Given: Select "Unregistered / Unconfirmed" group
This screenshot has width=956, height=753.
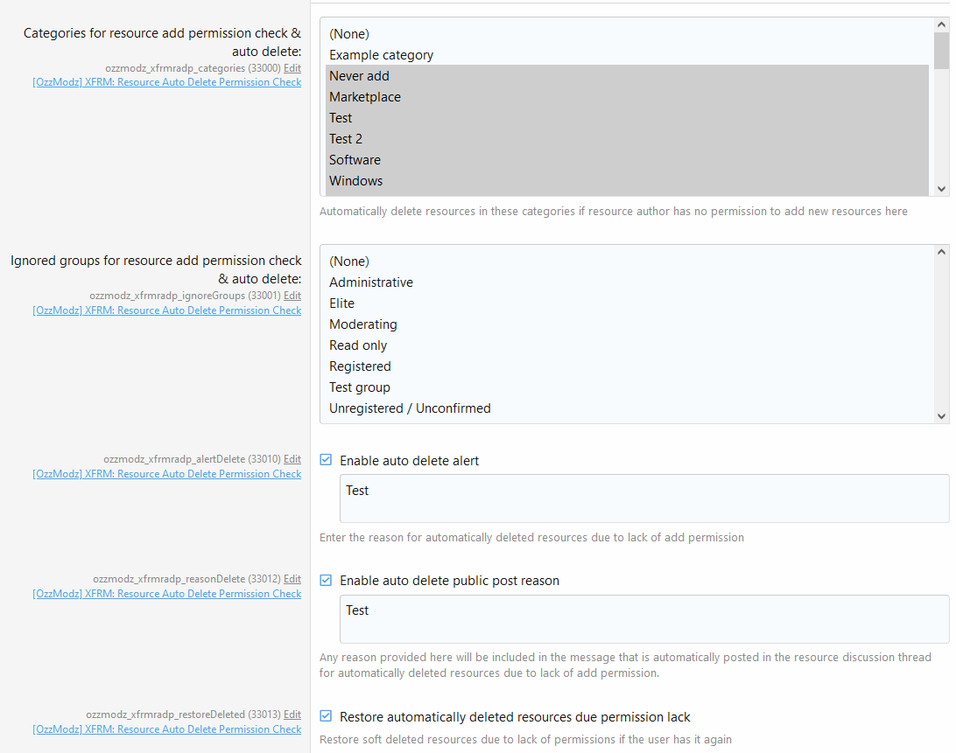Looking at the screenshot, I should pos(410,408).
